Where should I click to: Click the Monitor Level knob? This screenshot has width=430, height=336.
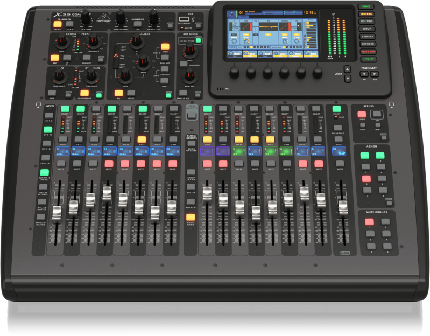click(121, 17)
